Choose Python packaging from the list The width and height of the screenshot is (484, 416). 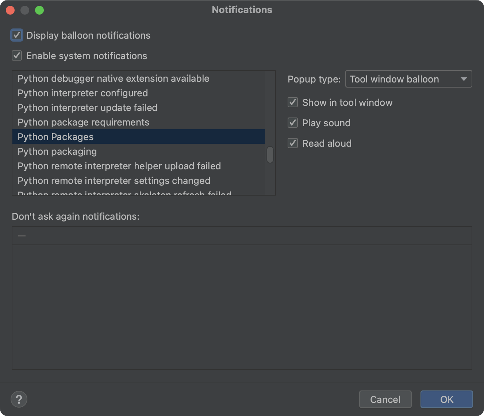pos(57,151)
